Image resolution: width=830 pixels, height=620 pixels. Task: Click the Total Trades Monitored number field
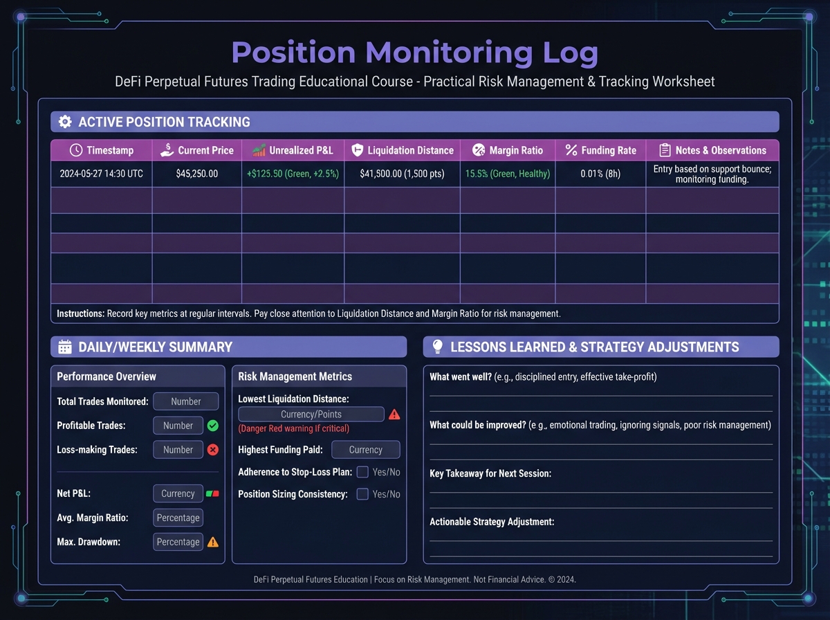[x=185, y=401]
